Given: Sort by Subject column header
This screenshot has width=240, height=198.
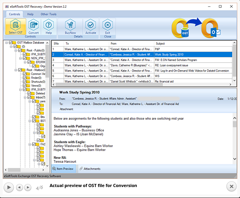Looking at the screenshot, I should [x=193, y=43].
